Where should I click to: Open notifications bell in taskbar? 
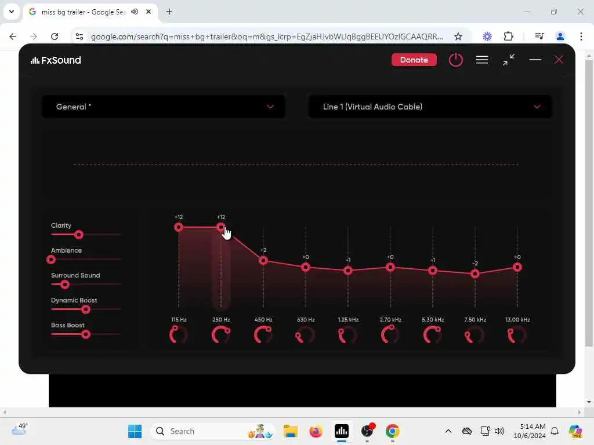pyautogui.click(x=555, y=431)
